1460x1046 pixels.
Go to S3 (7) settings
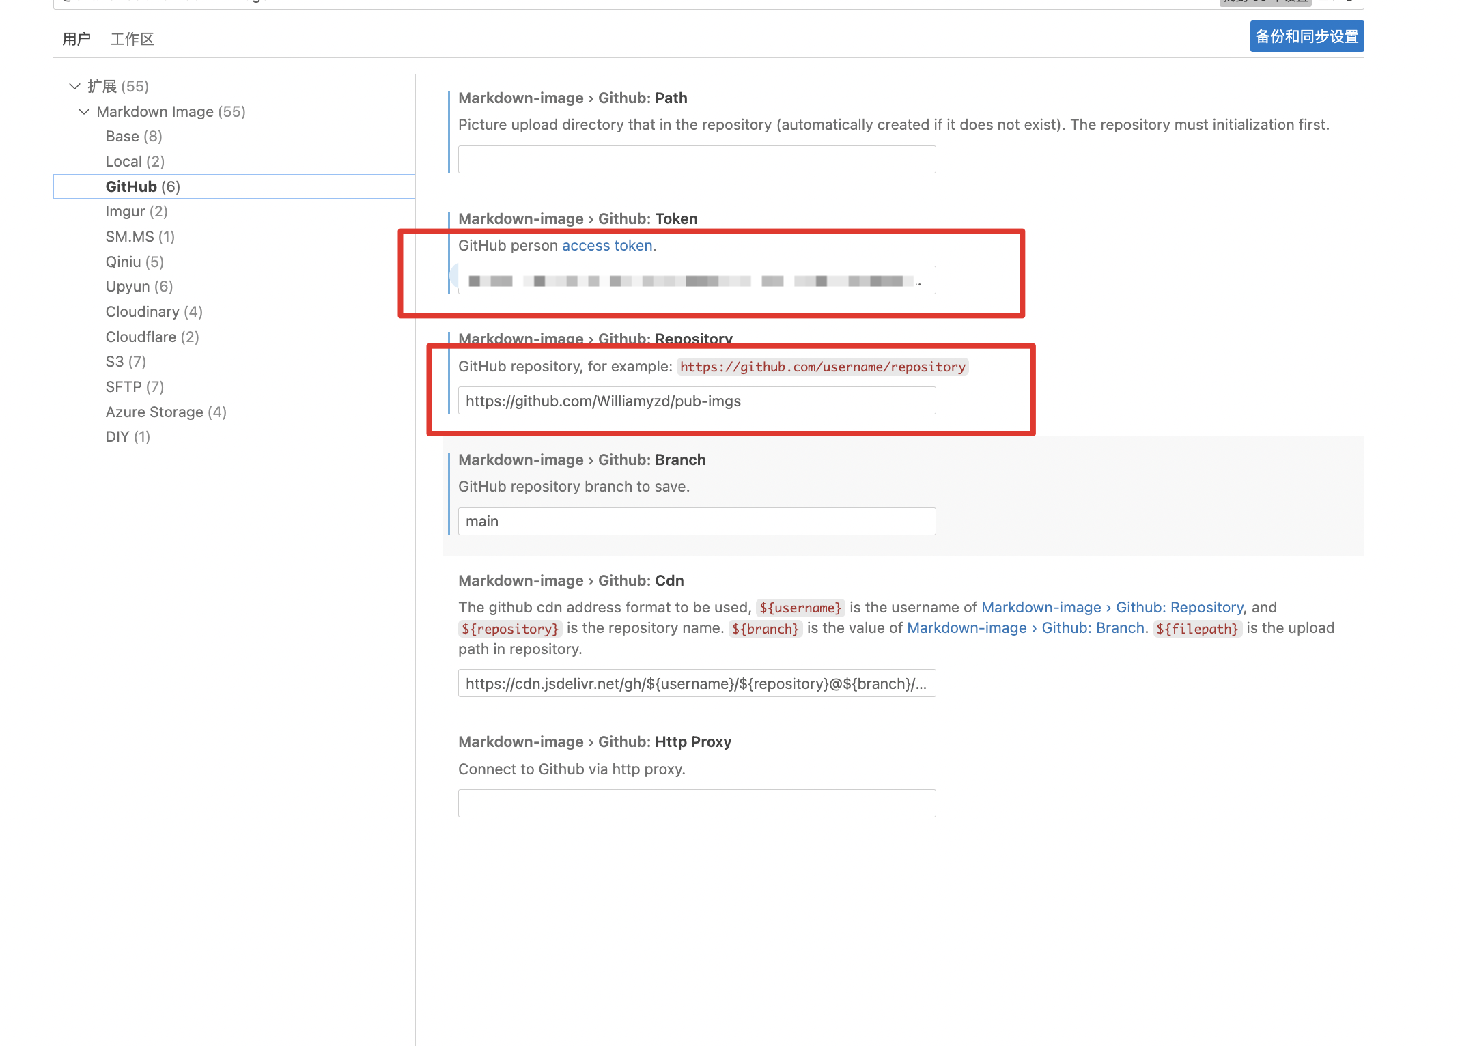point(126,361)
